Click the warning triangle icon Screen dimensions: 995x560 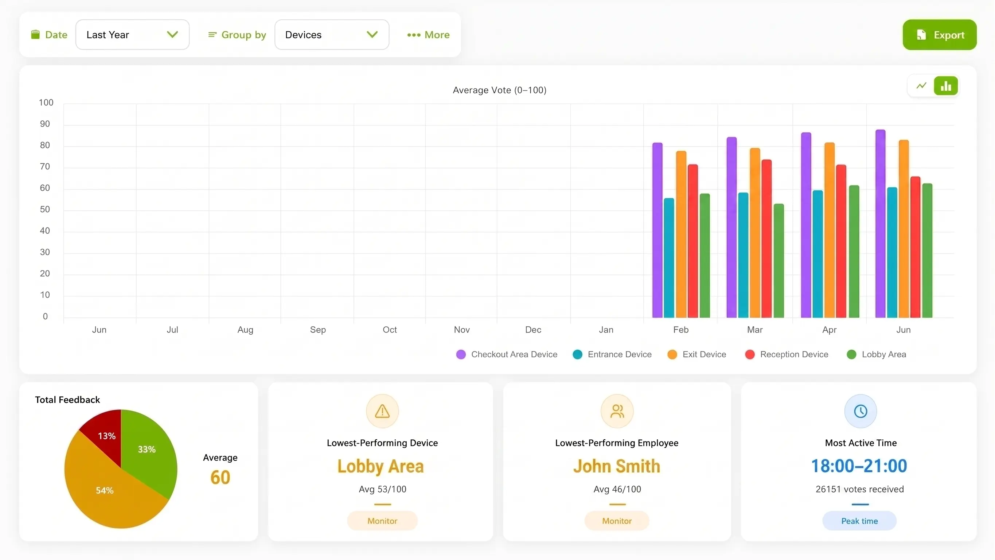coord(382,411)
